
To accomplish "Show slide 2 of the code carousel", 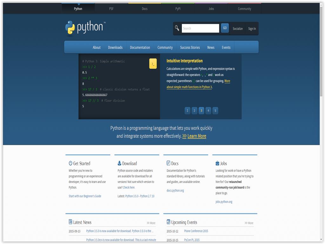I will click(195, 111).
